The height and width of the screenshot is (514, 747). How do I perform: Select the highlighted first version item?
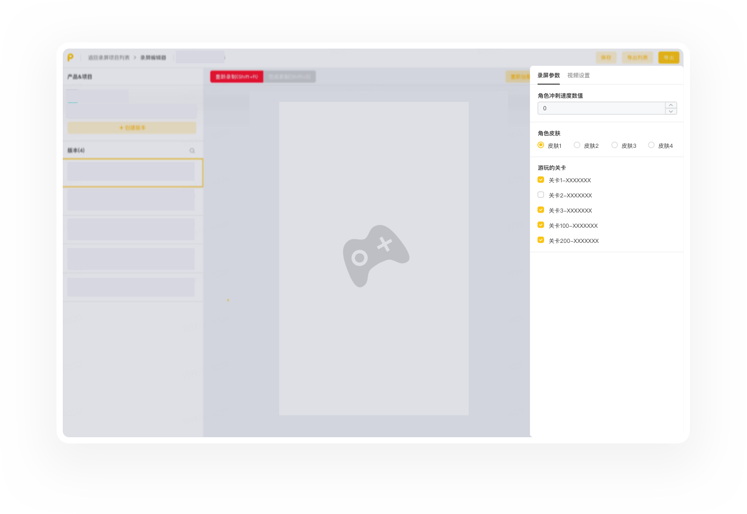coord(133,173)
